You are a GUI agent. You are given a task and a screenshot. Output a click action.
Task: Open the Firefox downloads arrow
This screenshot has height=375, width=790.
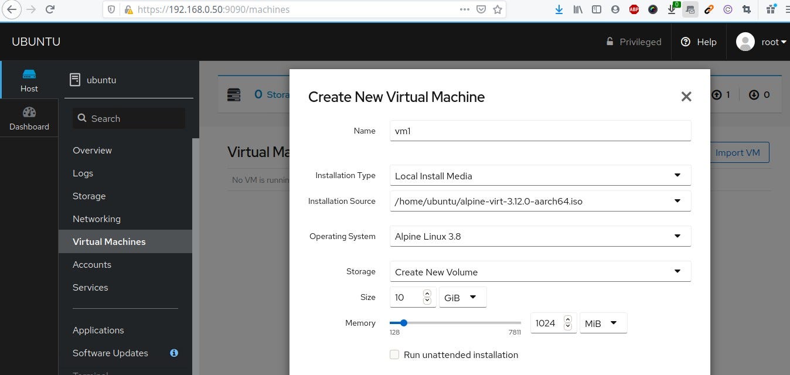[559, 9]
